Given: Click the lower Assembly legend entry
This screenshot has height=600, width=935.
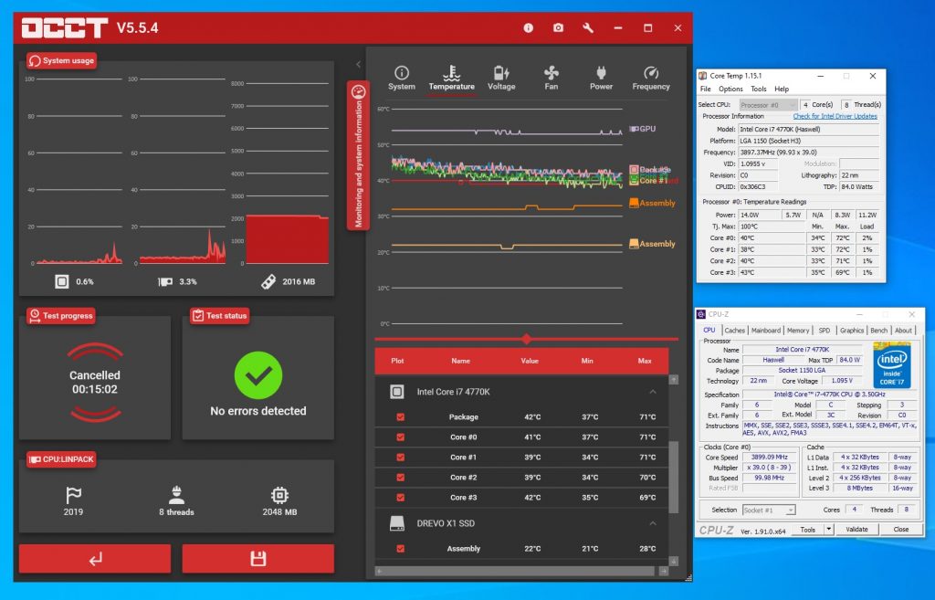Looking at the screenshot, I should coord(652,243).
